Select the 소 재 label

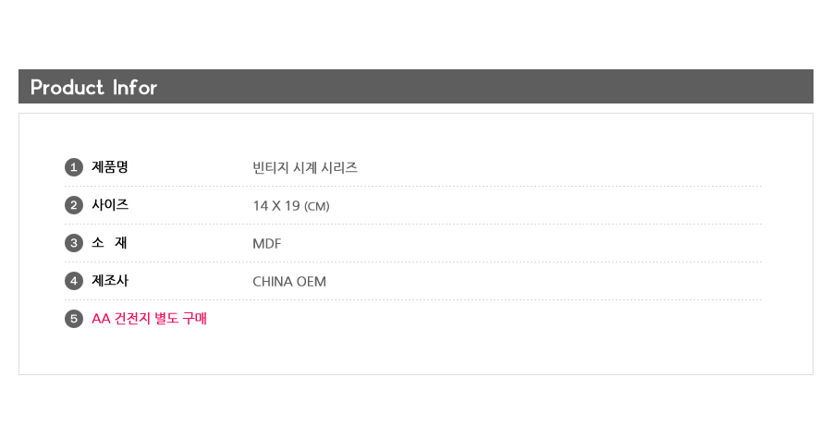pyautogui.click(x=109, y=242)
